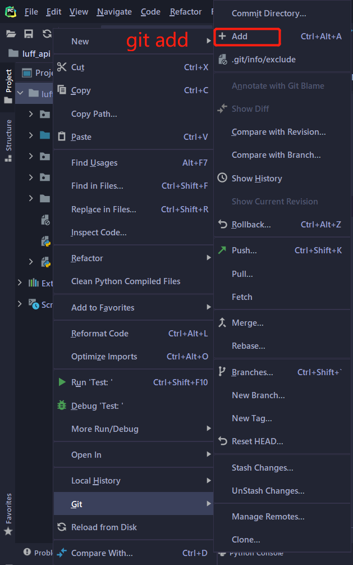Image resolution: width=353 pixels, height=565 pixels.
Task: Select Compare With... entry
Action: coord(133,553)
